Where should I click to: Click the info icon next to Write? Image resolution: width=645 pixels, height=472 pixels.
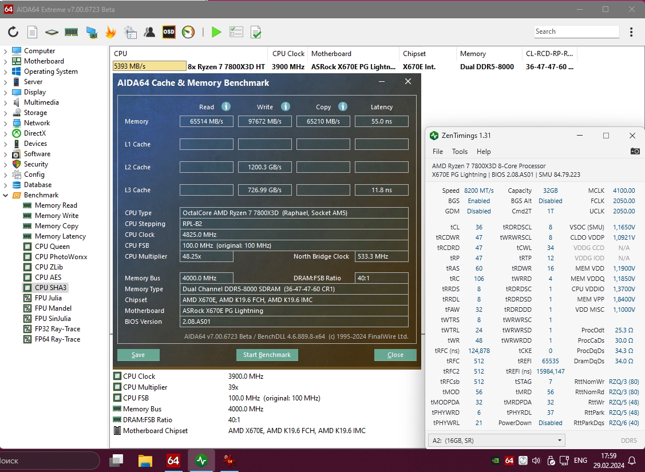(286, 106)
